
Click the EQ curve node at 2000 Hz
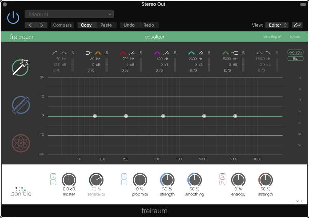pyautogui.click(x=204, y=116)
